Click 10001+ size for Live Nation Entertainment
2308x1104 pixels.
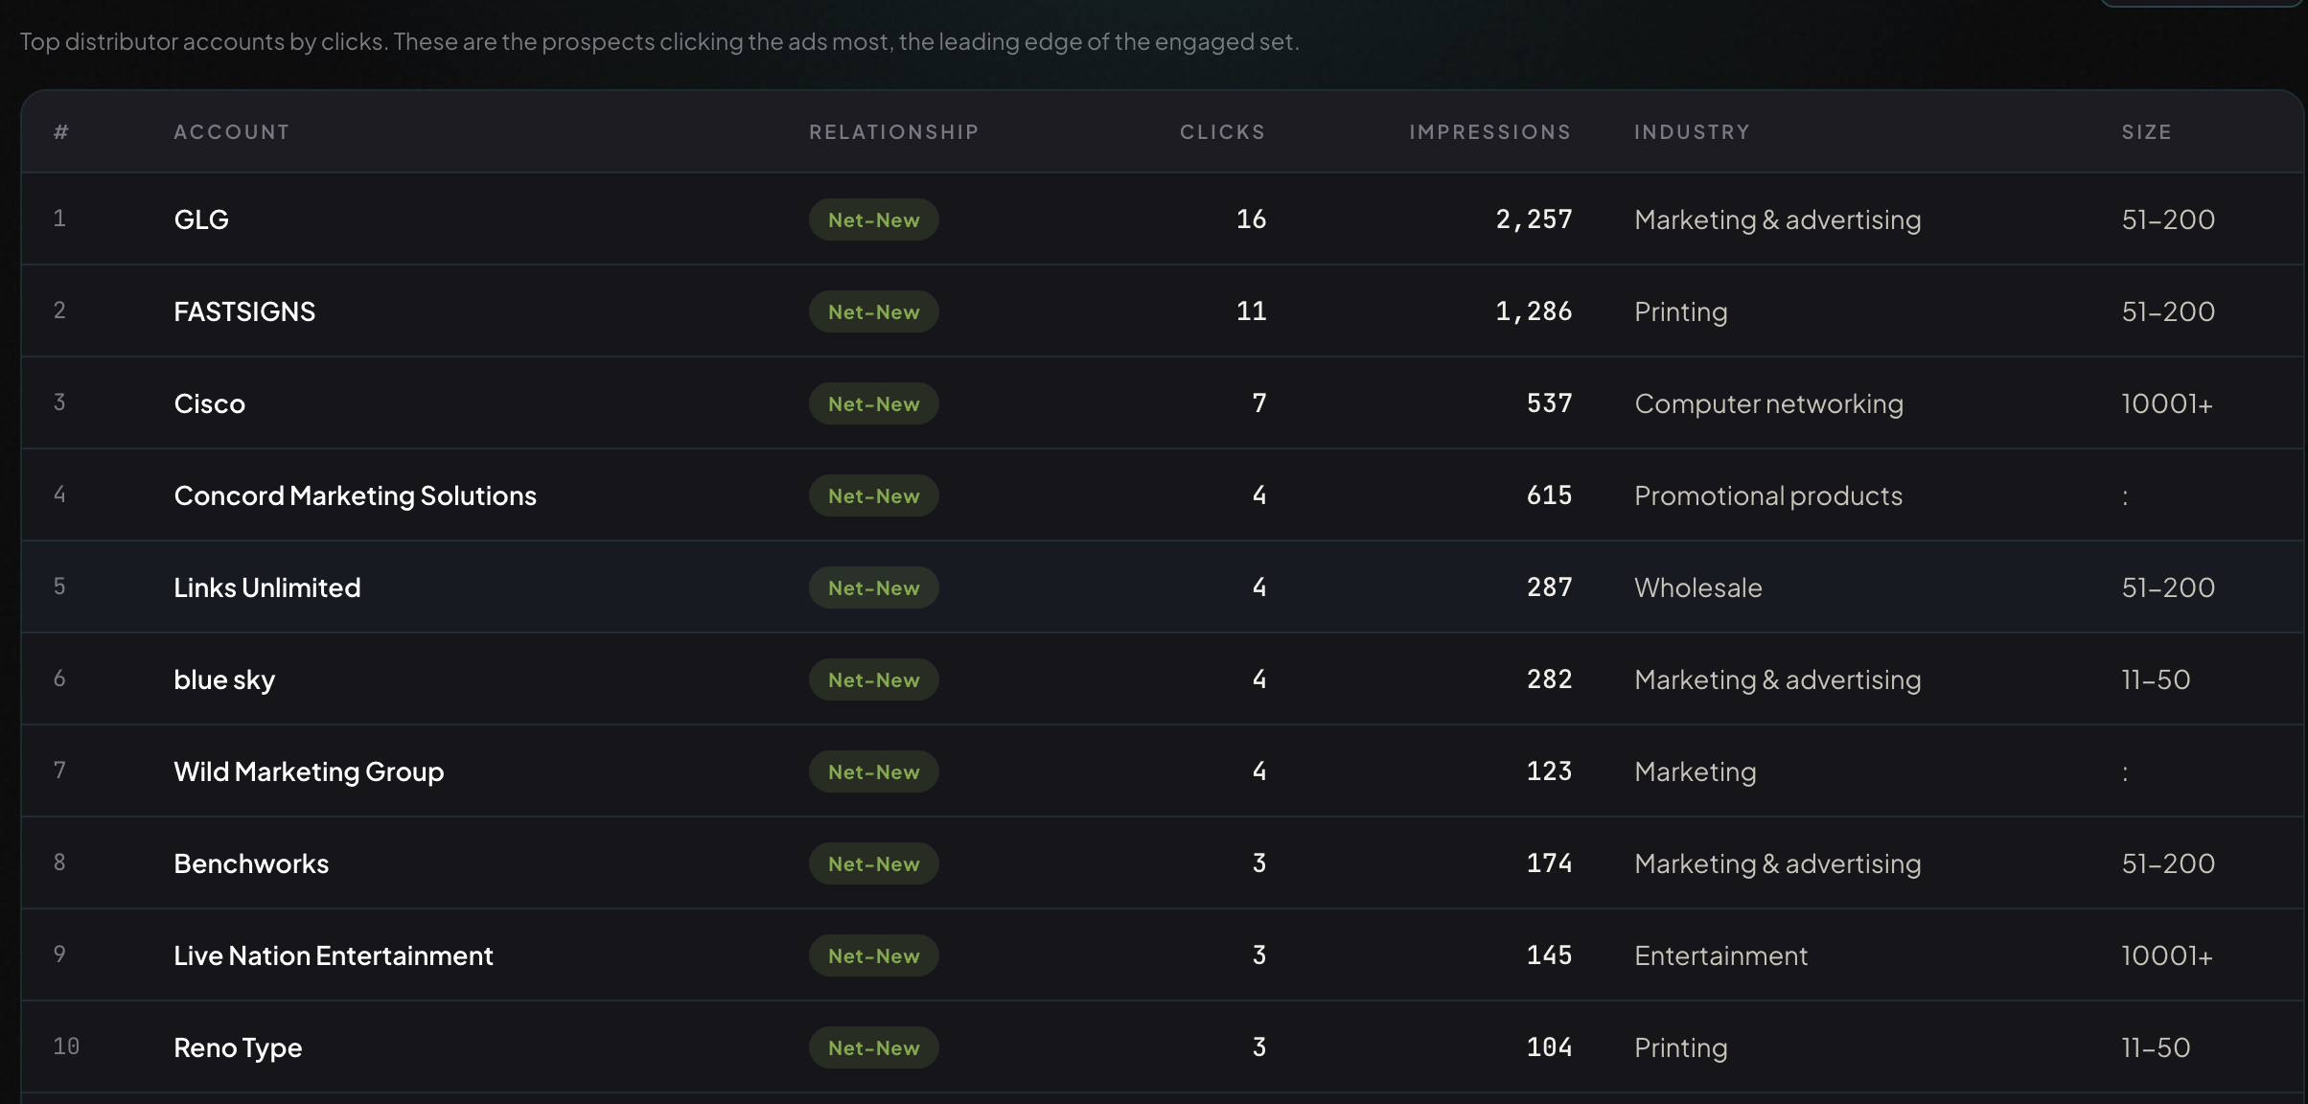click(x=2166, y=955)
